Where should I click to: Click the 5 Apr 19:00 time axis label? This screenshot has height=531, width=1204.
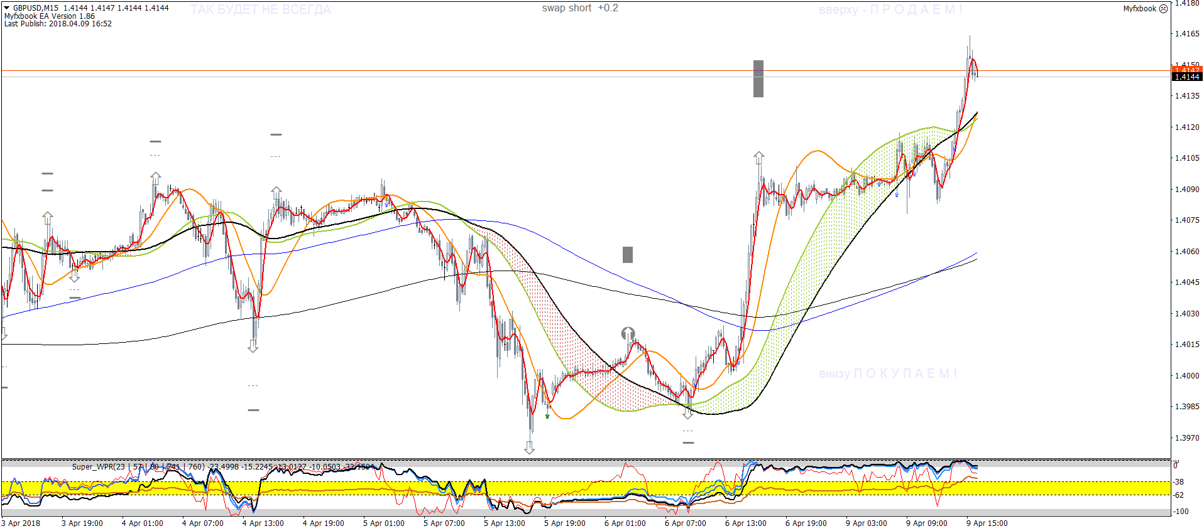[565, 523]
